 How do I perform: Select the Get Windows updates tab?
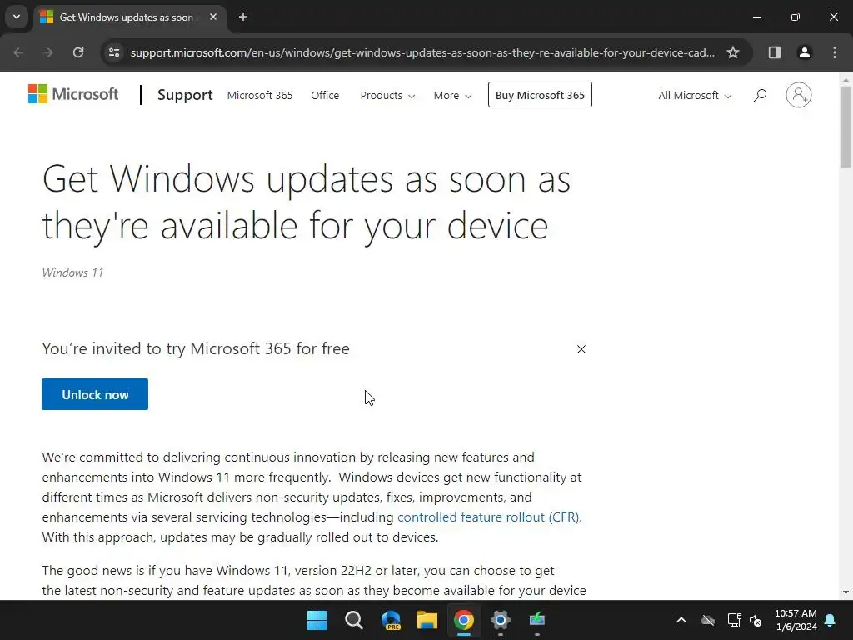tap(131, 17)
